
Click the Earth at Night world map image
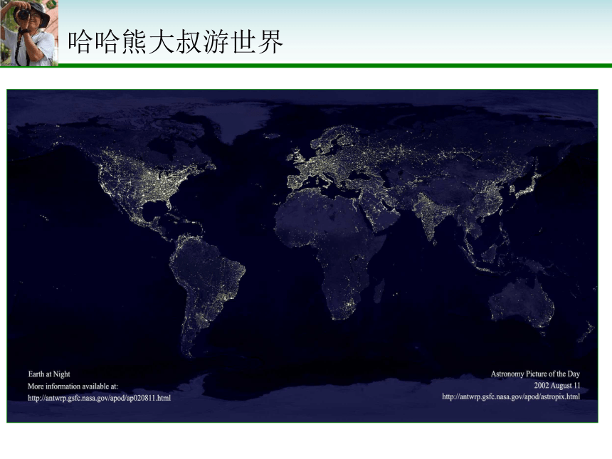coord(302,255)
